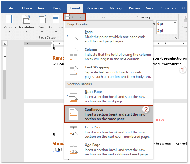190x164 pixels.
Task: Click the tab selector at ruler corner
Action: point(5,44)
